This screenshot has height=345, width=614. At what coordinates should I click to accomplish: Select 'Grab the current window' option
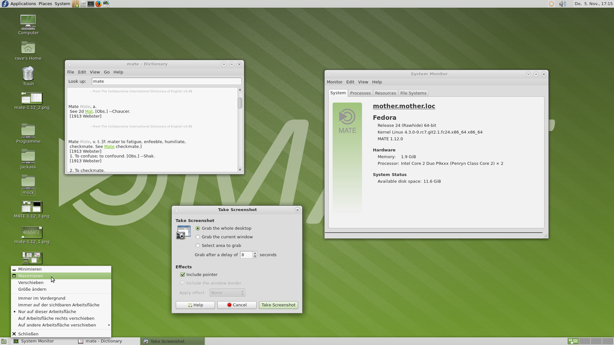(x=198, y=237)
